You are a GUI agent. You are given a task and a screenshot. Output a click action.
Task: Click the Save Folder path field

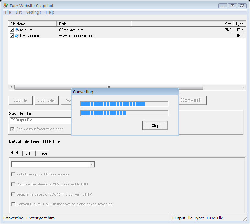point(40,120)
